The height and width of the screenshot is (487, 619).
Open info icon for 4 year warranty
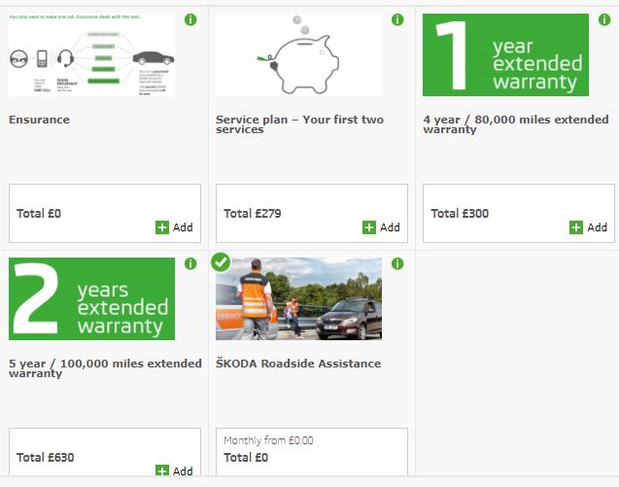(604, 19)
